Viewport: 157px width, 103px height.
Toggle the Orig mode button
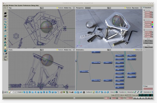146,43
